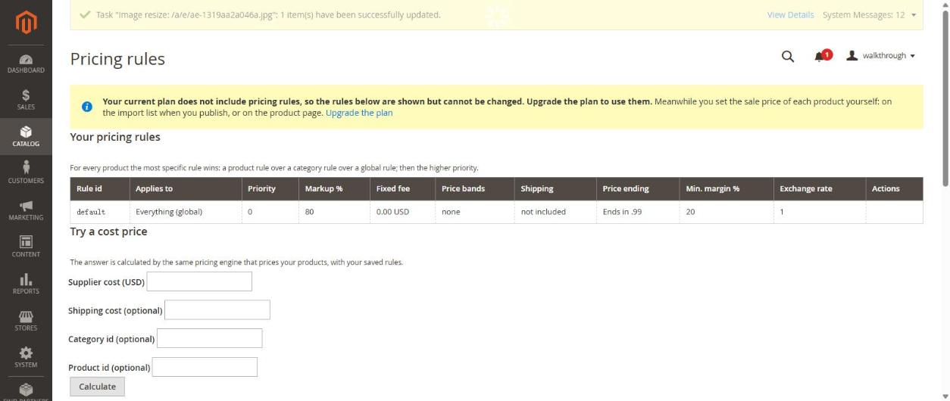Click the Calculate button

[98, 387]
